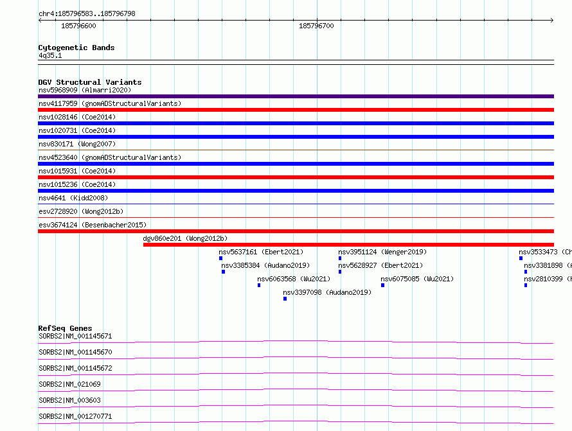The image size is (572, 431).
Task: Click the nsv3381898 blue marker
Action: pos(526,272)
